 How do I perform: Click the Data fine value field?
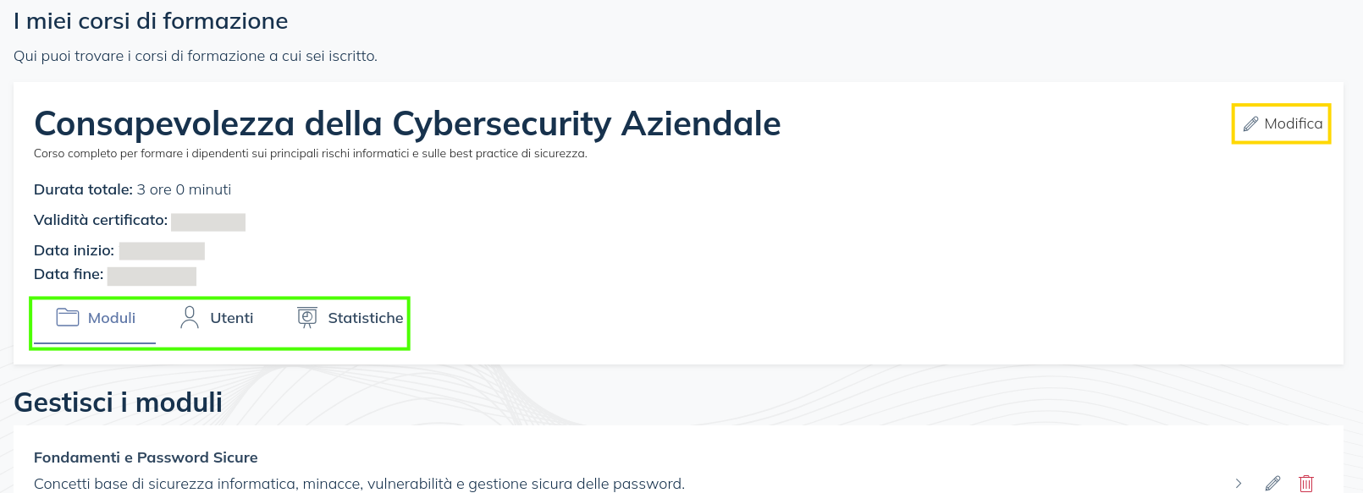[x=152, y=277]
